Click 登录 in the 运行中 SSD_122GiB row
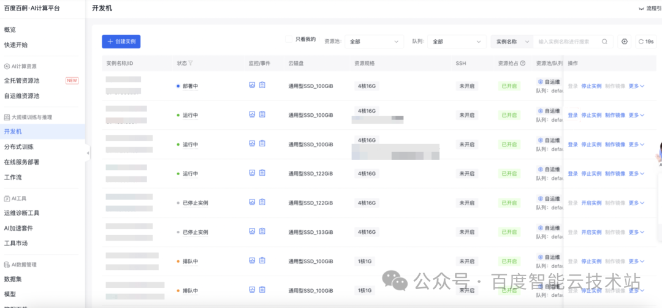The height and width of the screenshot is (308, 662). point(573,173)
